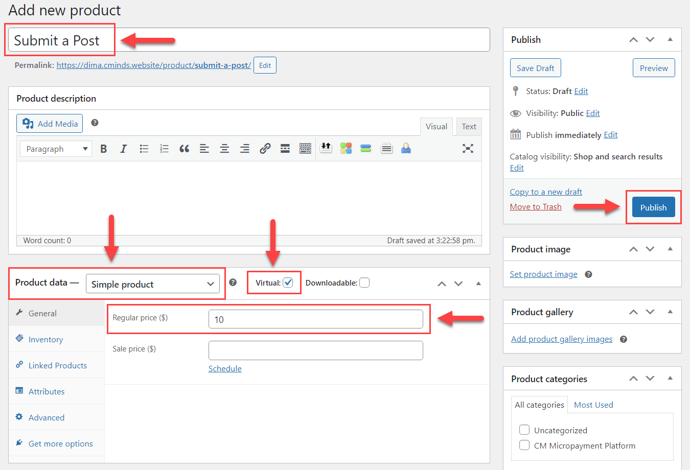
Task: Insert a bulleted list
Action: [144, 149]
